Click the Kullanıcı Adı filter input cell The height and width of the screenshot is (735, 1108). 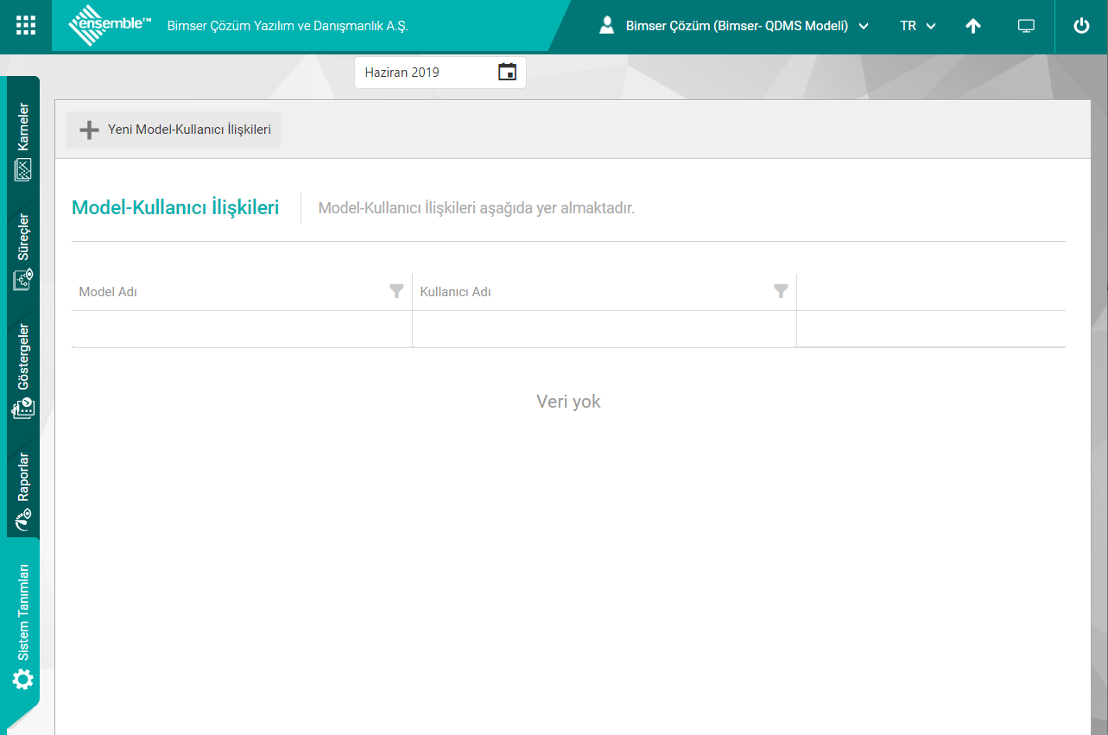tap(605, 329)
